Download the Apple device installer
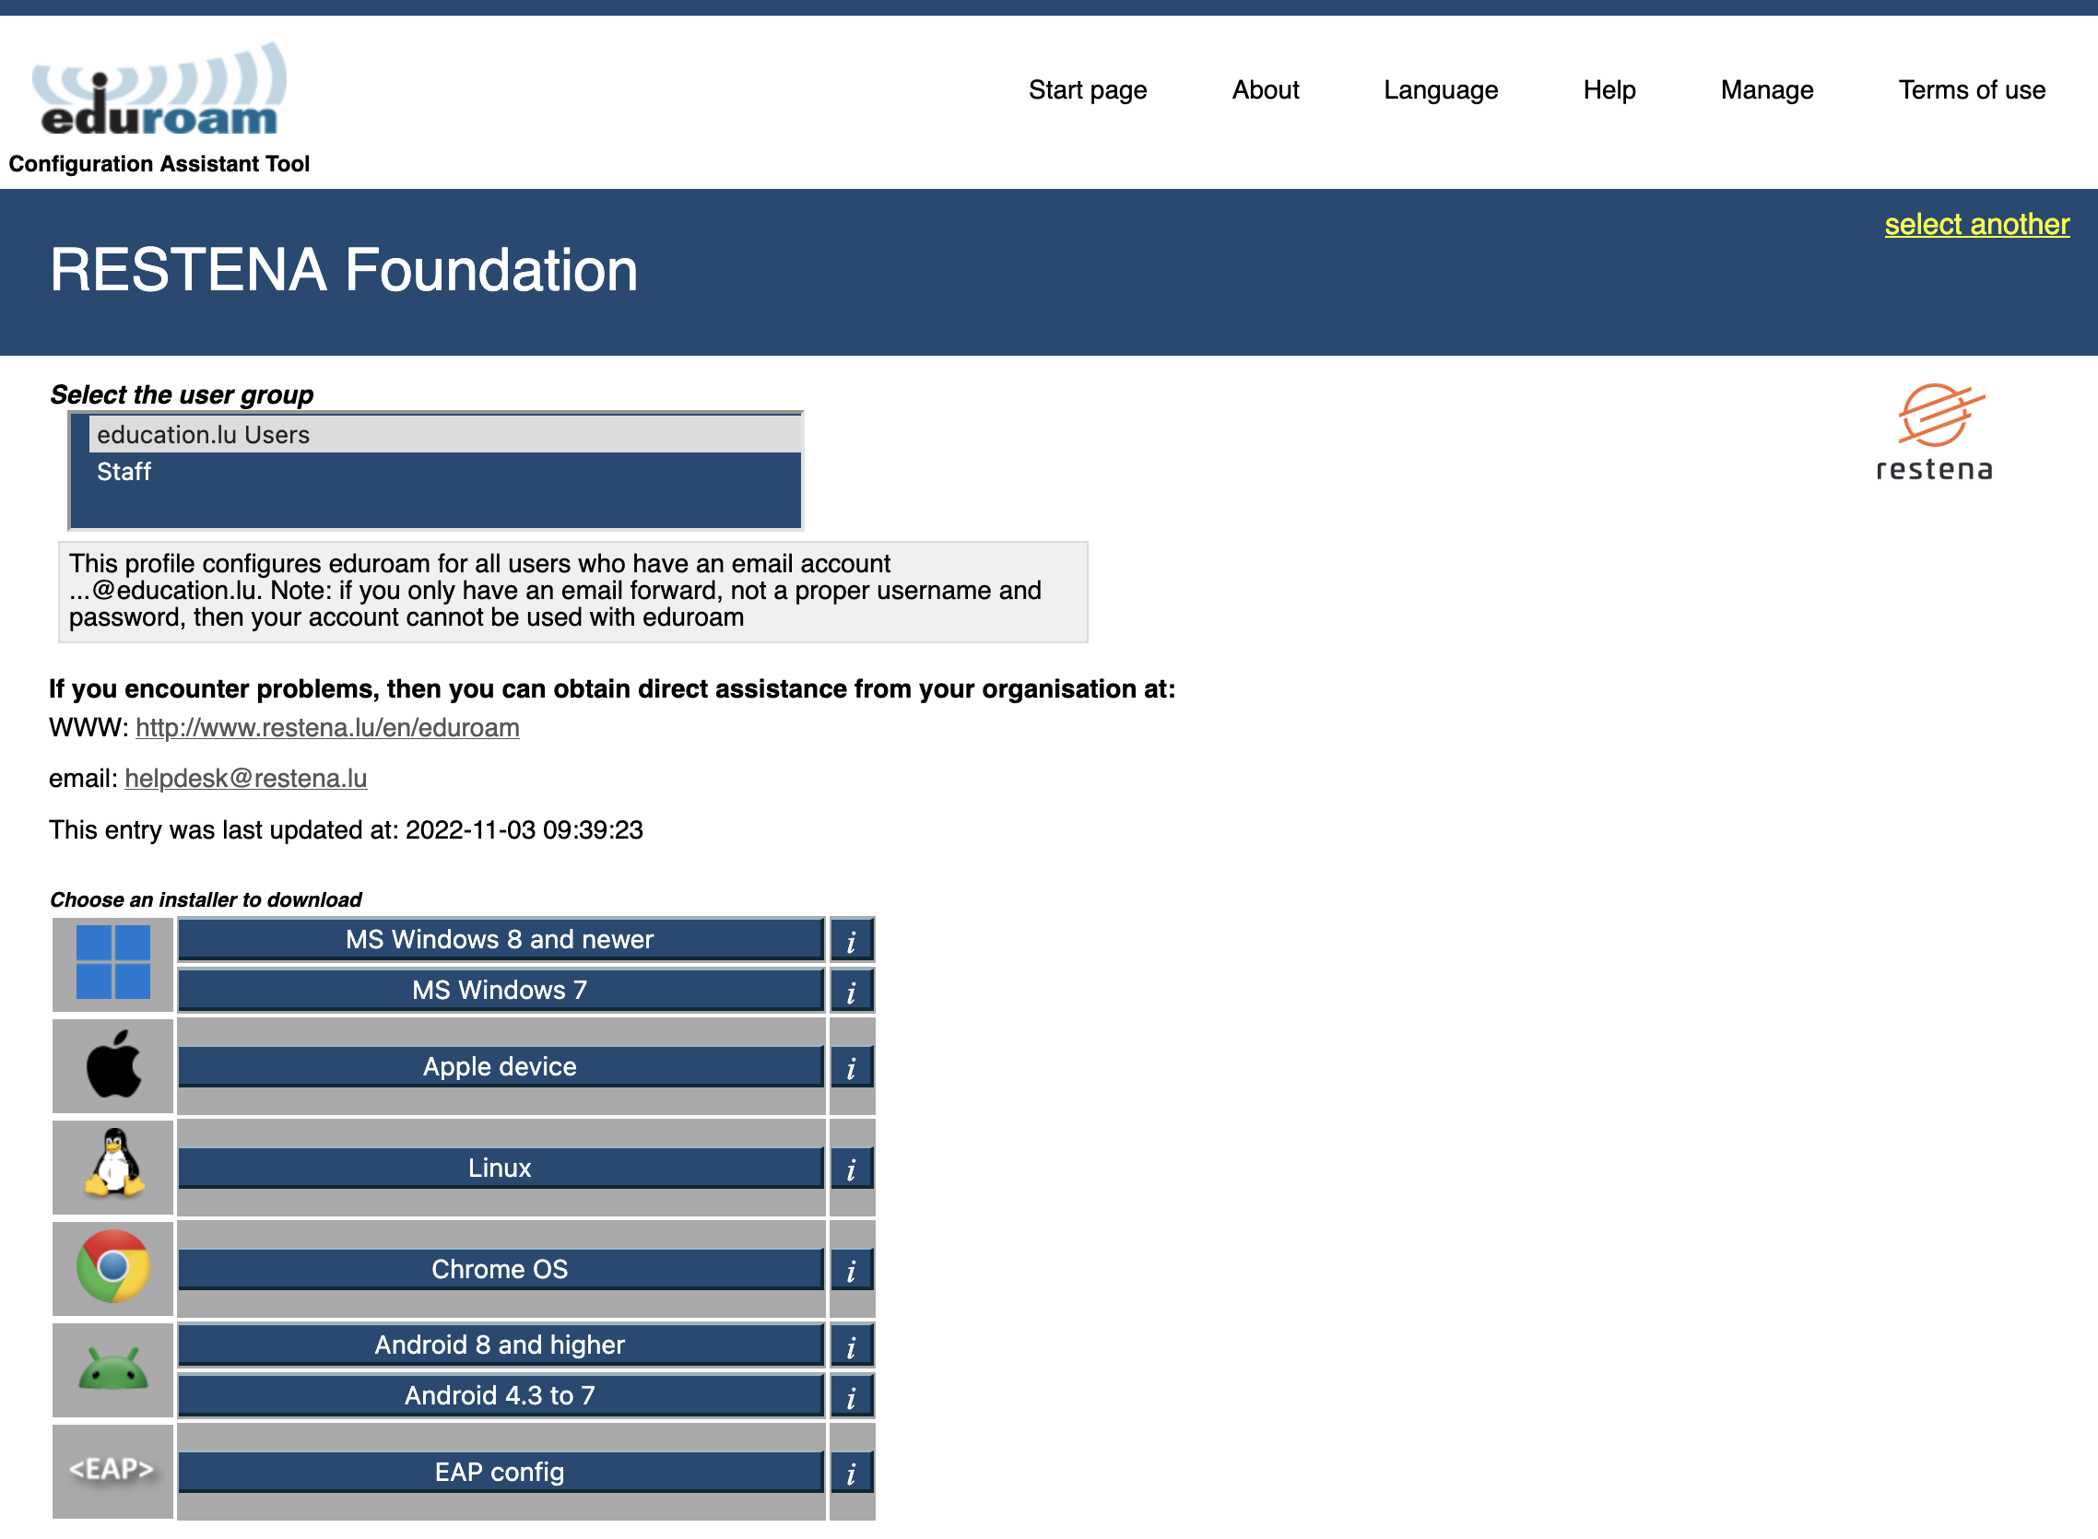 501,1066
